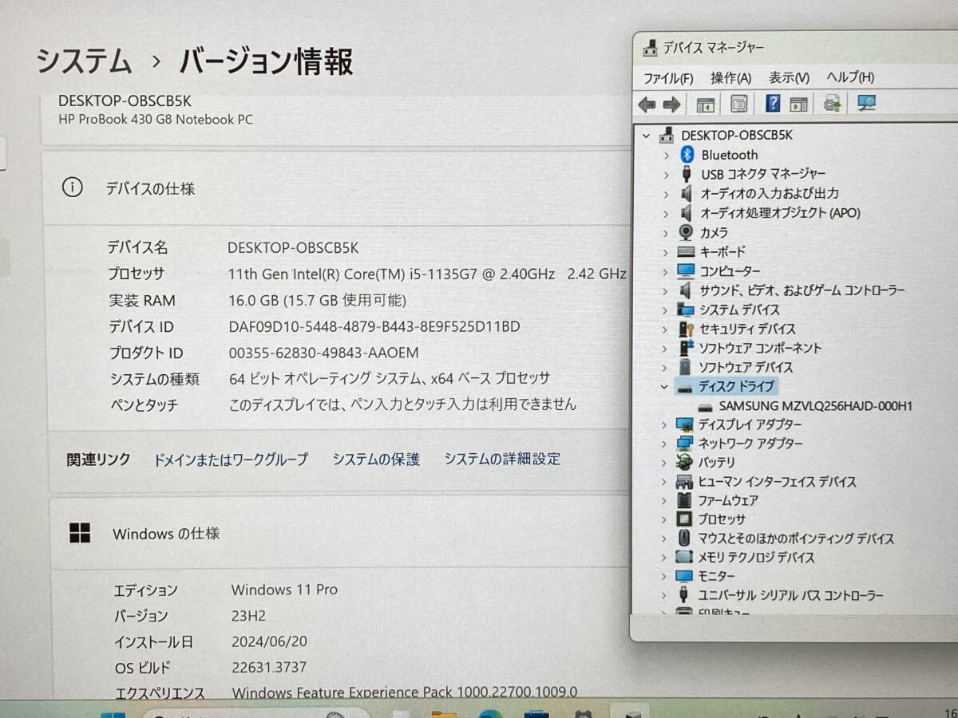
Task: Open the ファイル(F) menu
Action: tap(668, 77)
